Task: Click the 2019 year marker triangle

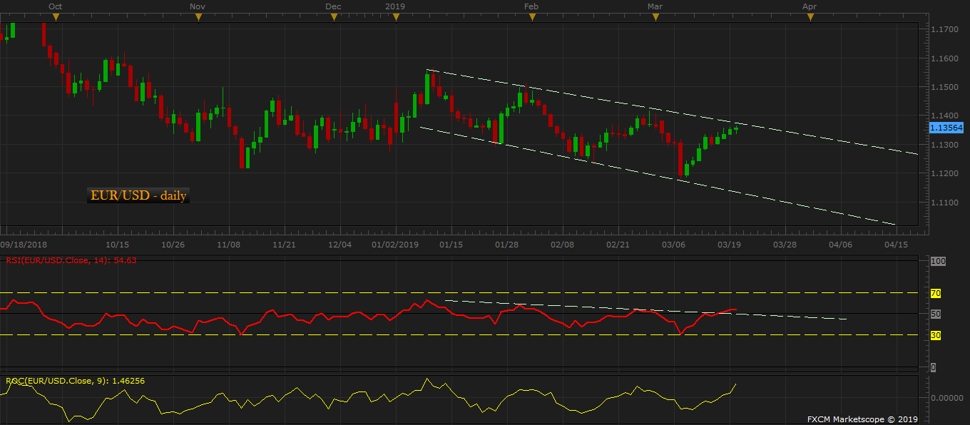Action: (x=396, y=18)
